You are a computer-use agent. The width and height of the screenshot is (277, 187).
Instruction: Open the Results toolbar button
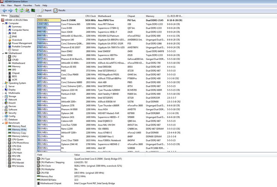point(60,10)
